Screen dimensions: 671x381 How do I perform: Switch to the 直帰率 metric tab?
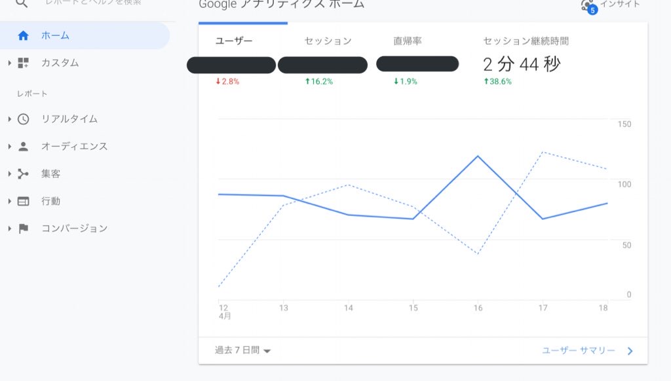(x=408, y=41)
